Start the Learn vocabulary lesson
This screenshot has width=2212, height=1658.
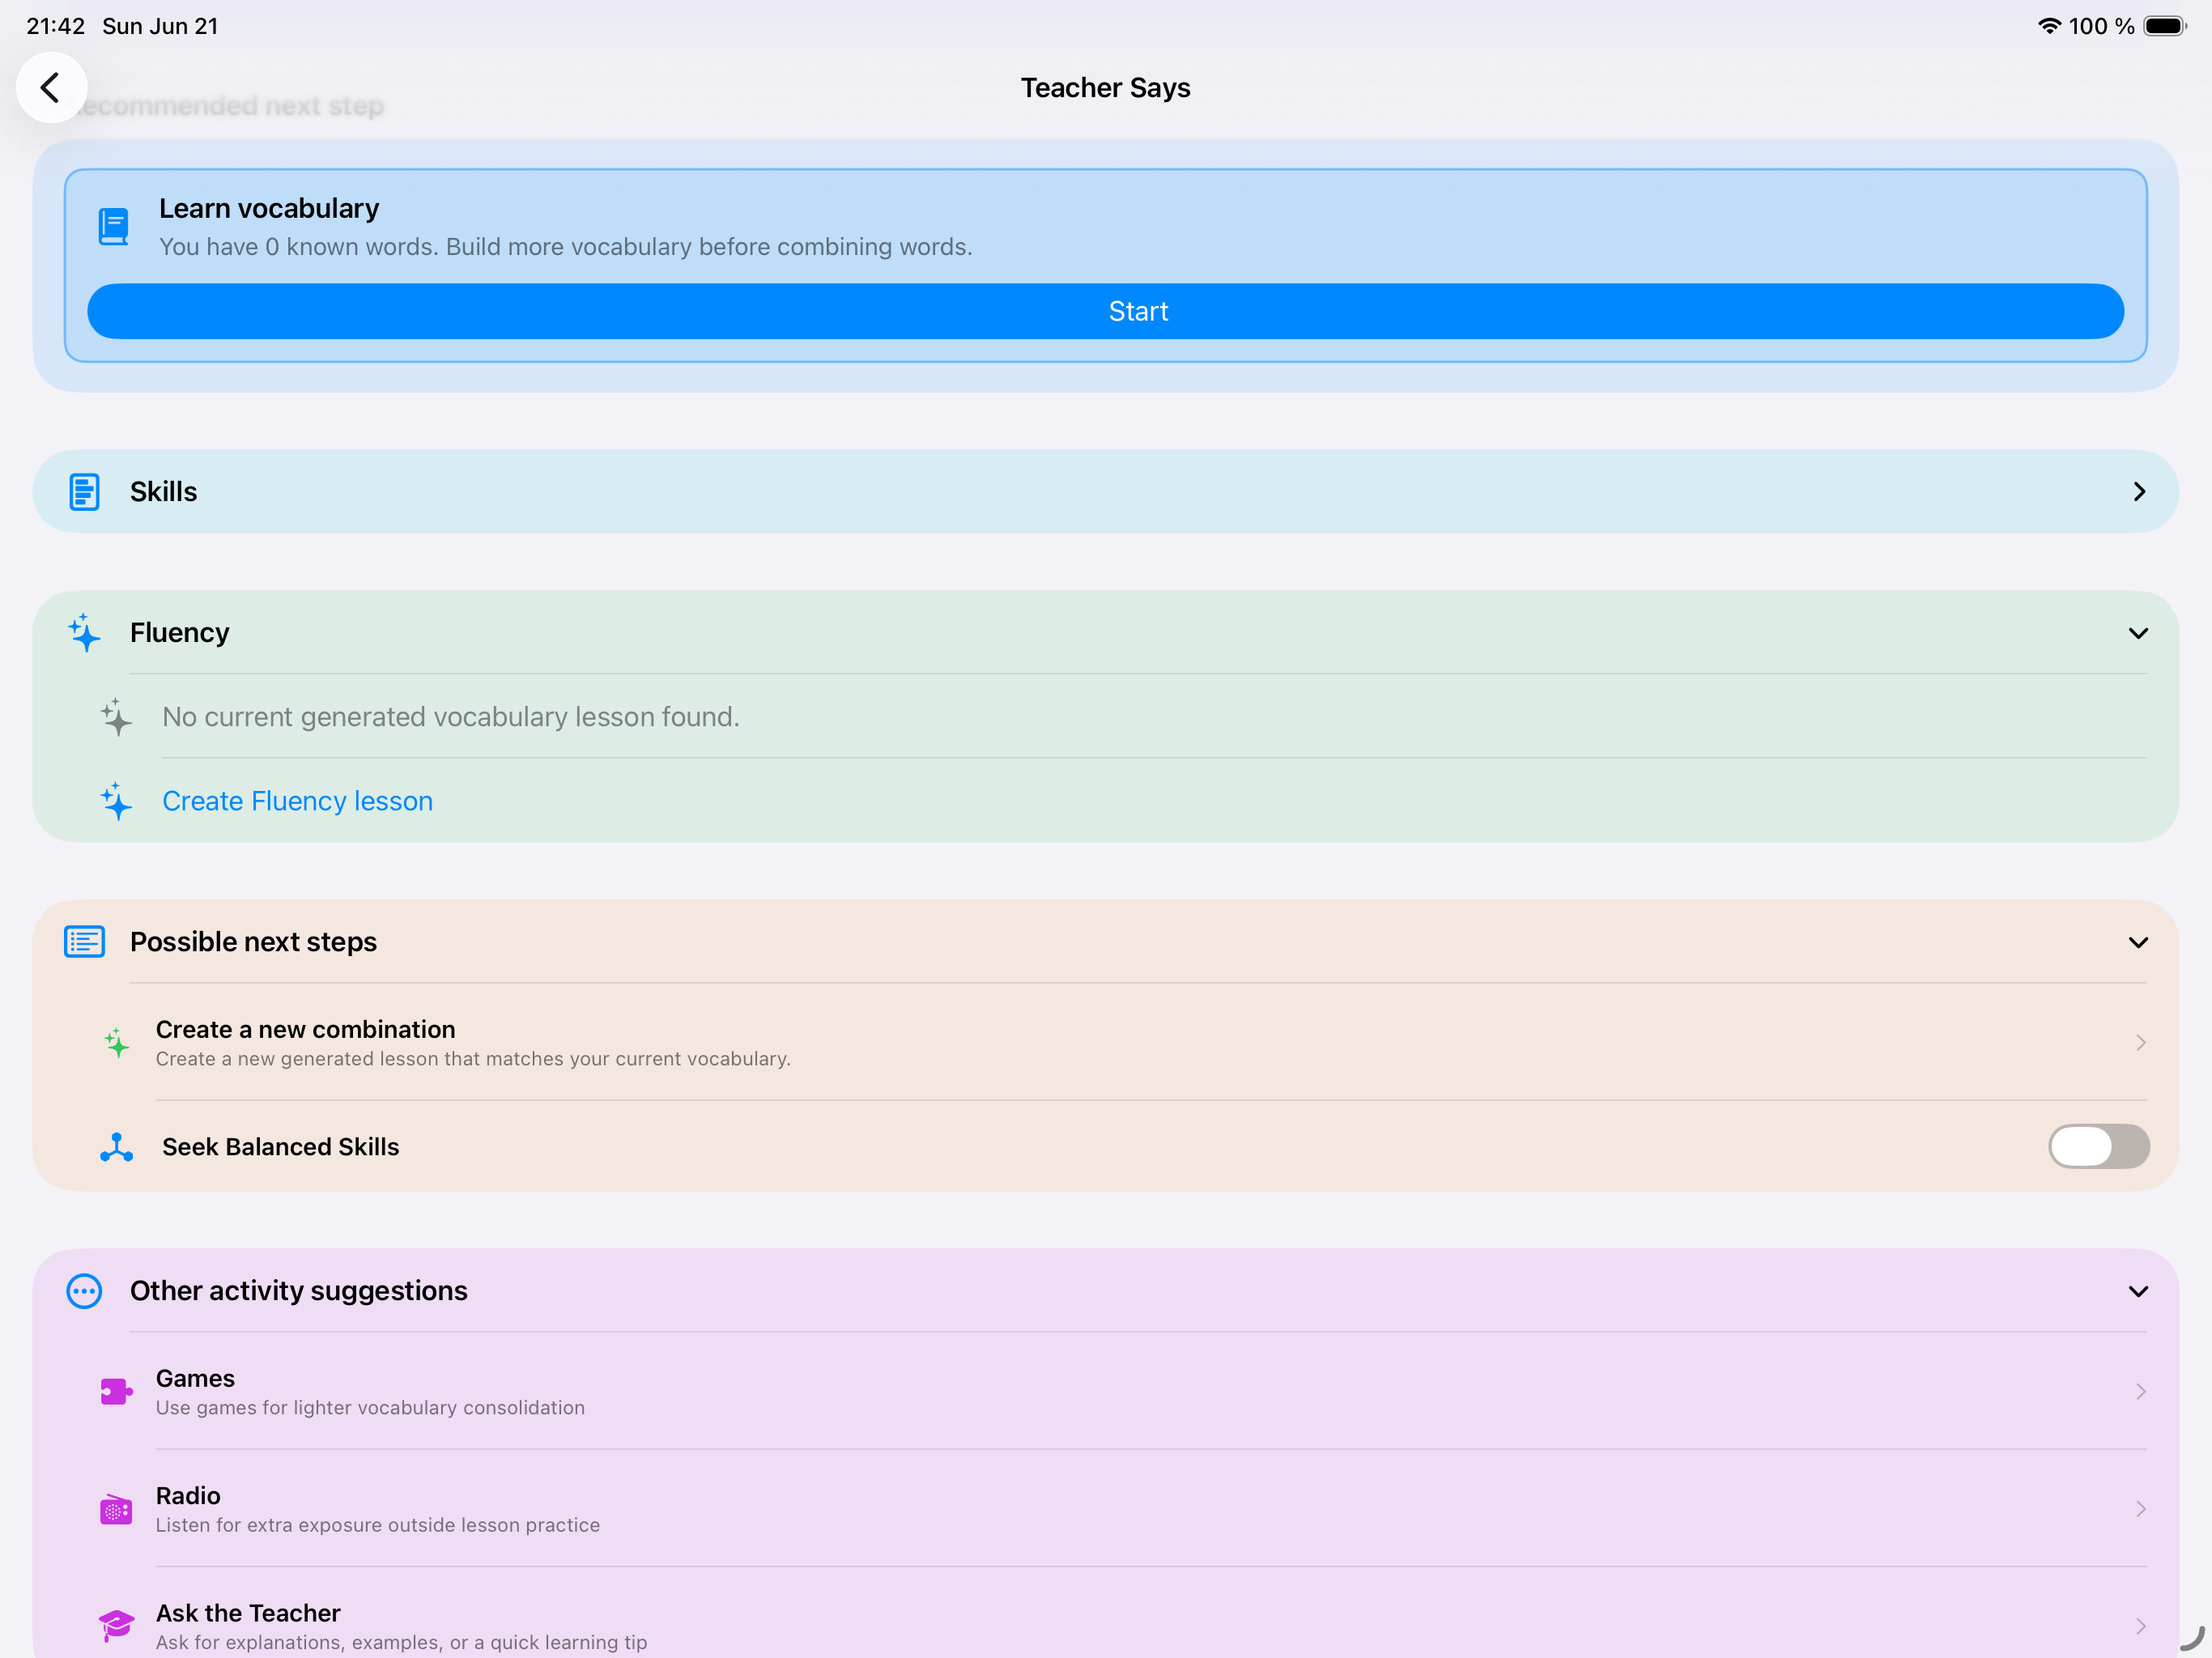[x=1105, y=311]
